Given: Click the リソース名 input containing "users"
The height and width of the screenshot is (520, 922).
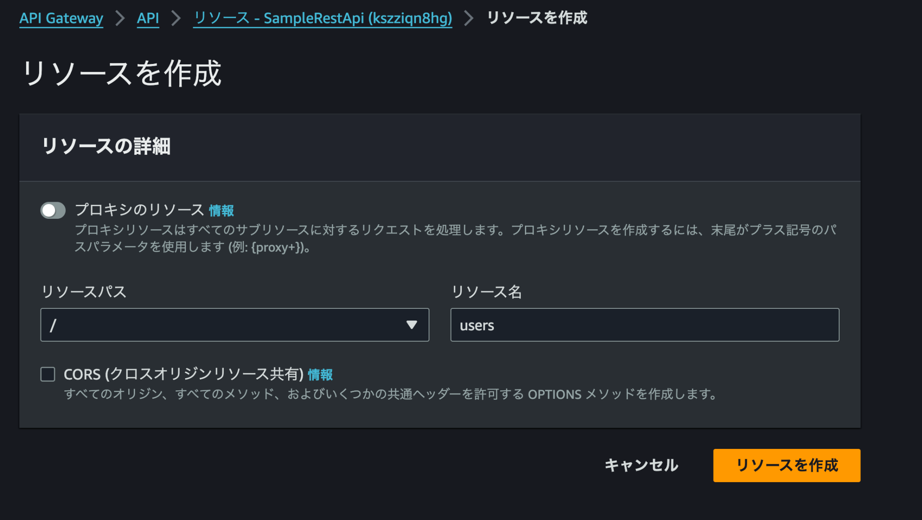Looking at the screenshot, I should 644,325.
